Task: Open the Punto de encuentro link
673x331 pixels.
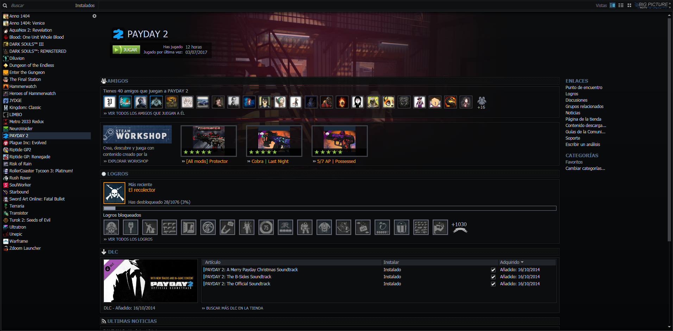Action: click(x=584, y=88)
